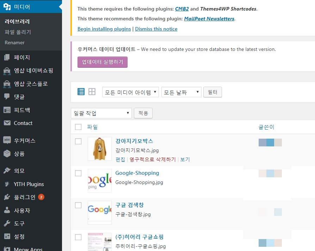Open the 일괄 작업 bulk actions dropdown
This screenshot has width=315, height=251.
click(x=101, y=113)
